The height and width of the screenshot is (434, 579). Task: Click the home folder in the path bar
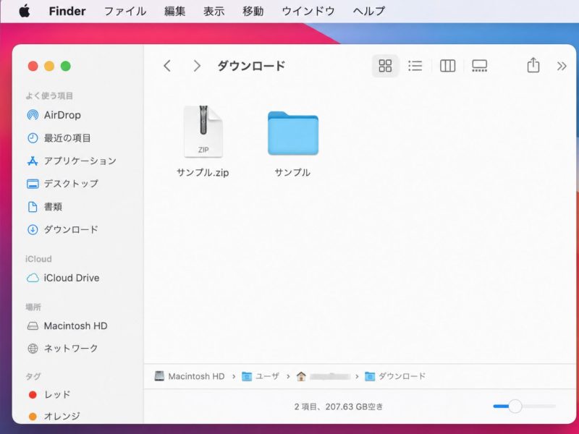click(x=324, y=376)
